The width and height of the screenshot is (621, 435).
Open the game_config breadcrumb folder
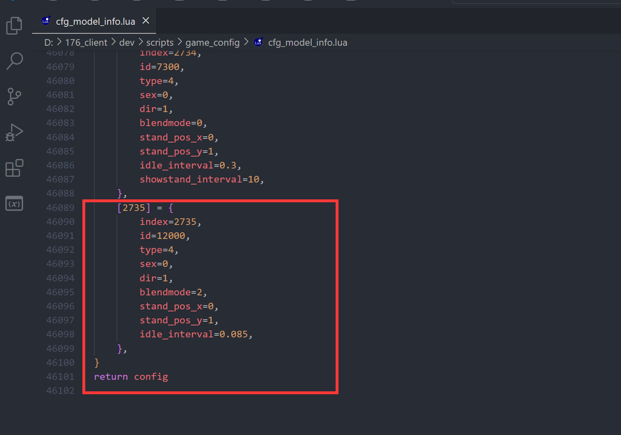click(212, 42)
